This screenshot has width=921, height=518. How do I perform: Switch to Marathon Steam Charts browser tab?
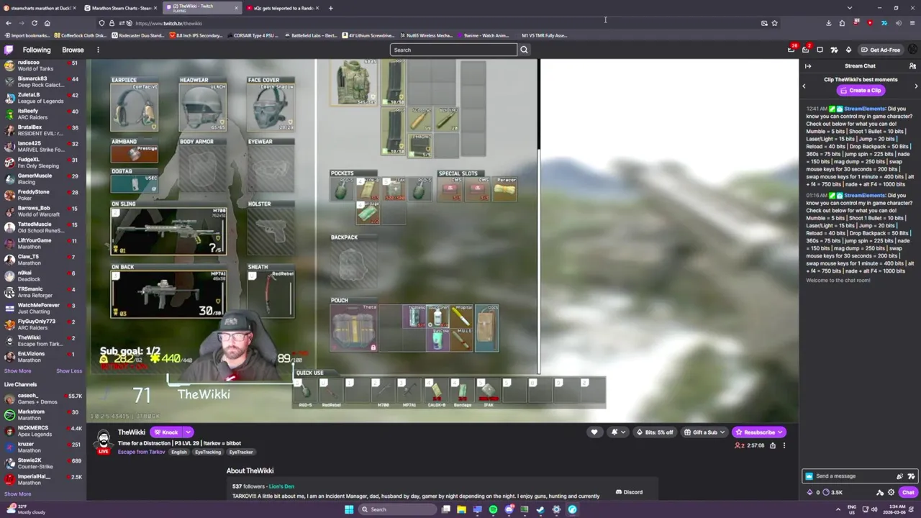point(119,8)
